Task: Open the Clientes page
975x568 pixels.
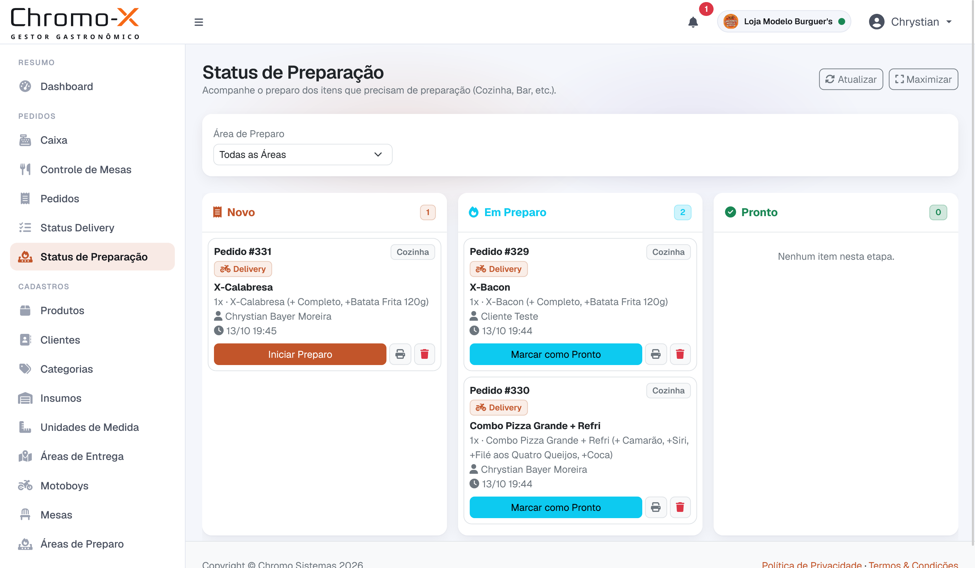Action: coord(92,340)
